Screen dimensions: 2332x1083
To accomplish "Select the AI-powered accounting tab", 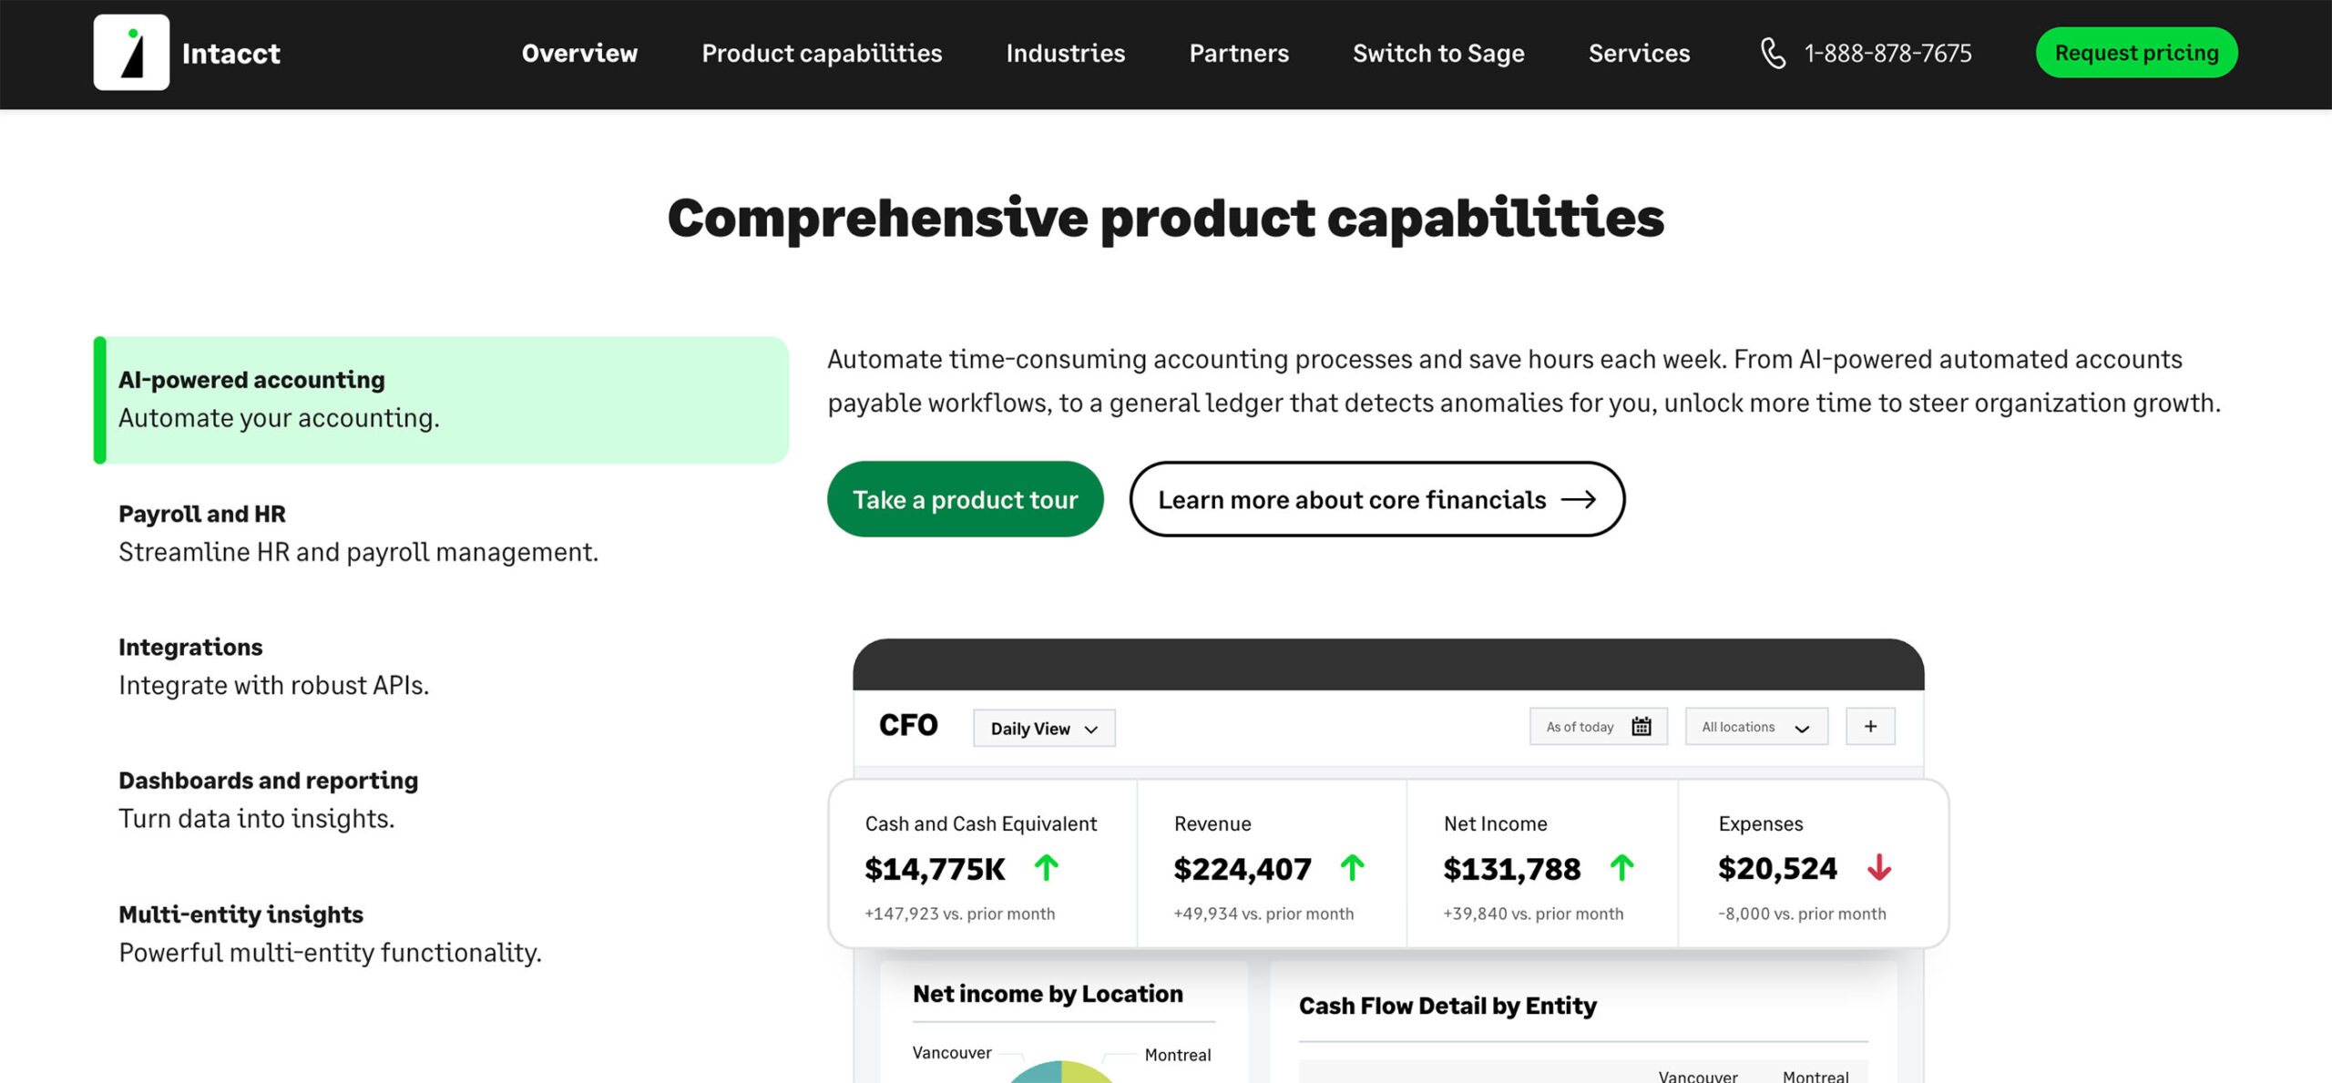I will 441,400.
